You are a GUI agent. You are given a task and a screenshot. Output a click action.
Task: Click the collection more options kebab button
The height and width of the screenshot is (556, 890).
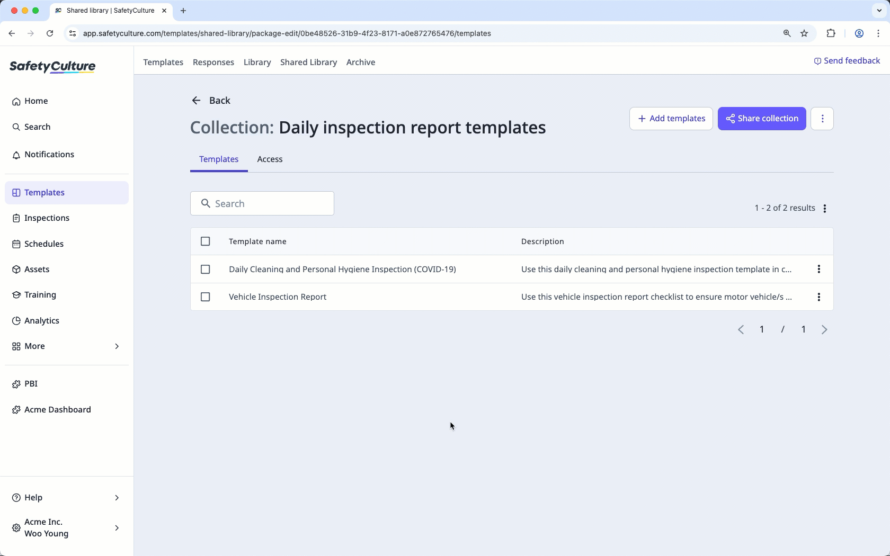point(822,119)
